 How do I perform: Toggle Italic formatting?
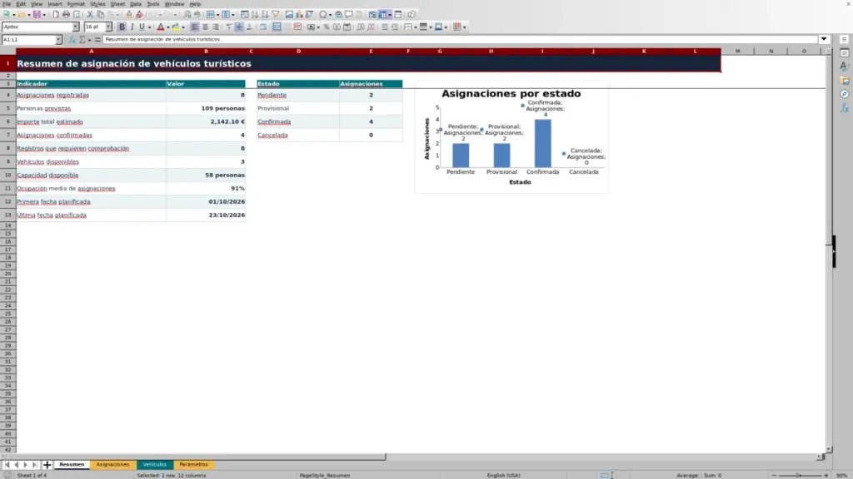coord(132,27)
